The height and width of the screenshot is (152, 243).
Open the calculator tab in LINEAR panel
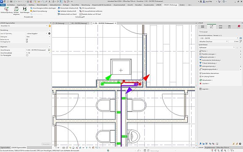(229, 27)
